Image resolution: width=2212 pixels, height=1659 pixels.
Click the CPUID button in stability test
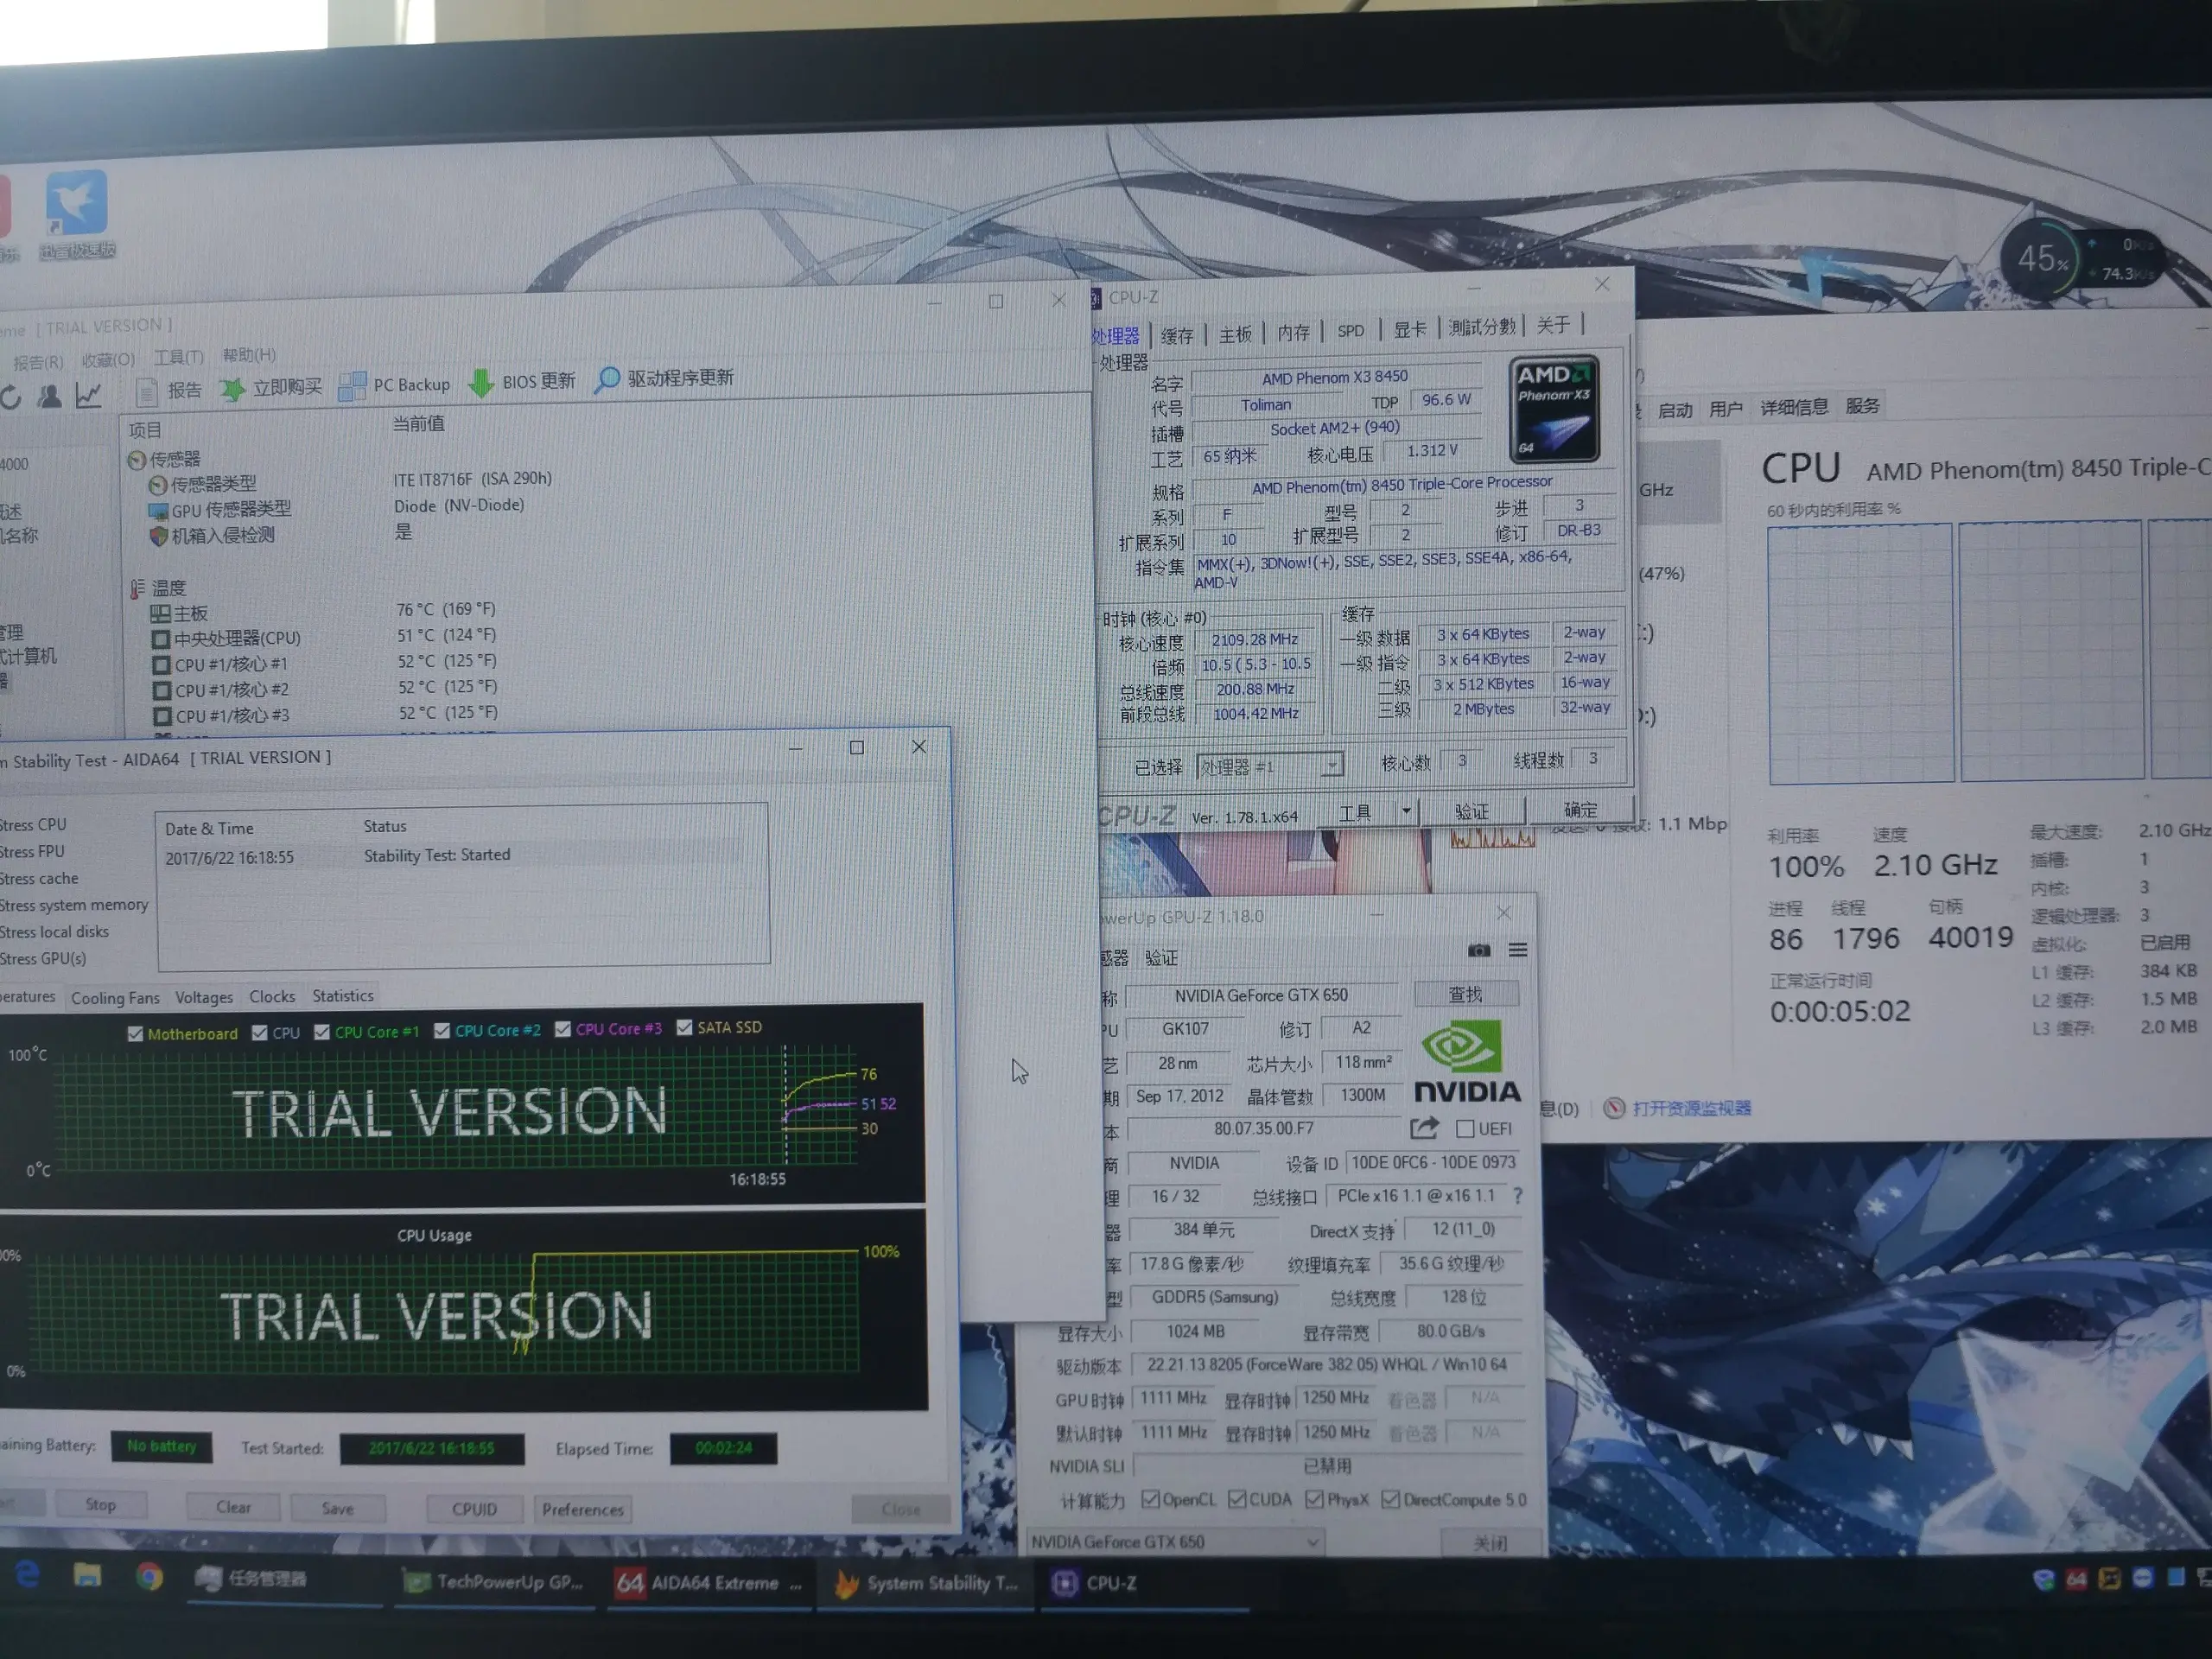click(x=474, y=1509)
